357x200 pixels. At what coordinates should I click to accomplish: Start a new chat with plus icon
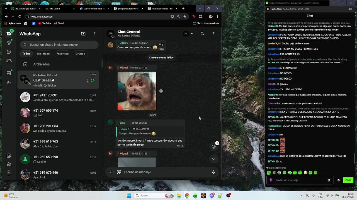pos(83,34)
